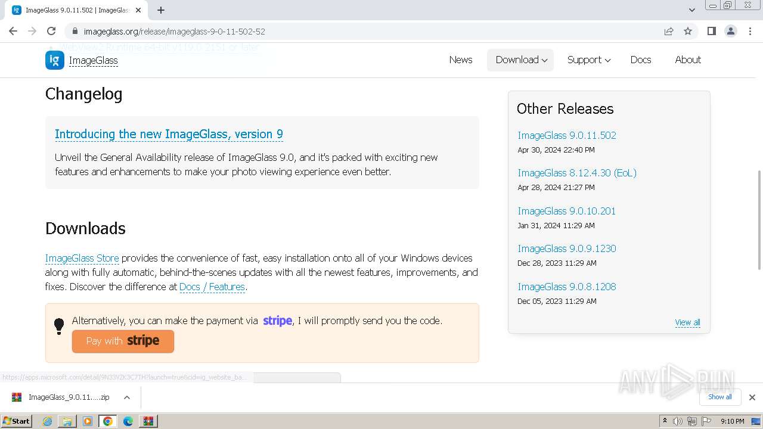Open the About page
Image resolution: width=763 pixels, height=429 pixels.
point(688,60)
